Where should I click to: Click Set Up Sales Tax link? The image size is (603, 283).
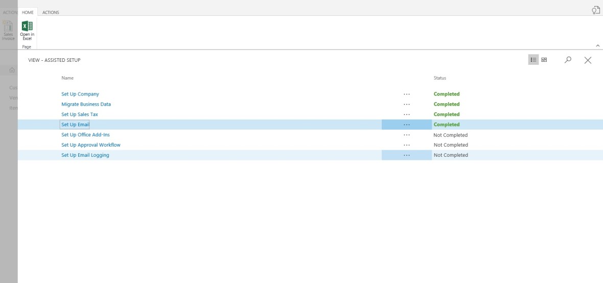80,114
